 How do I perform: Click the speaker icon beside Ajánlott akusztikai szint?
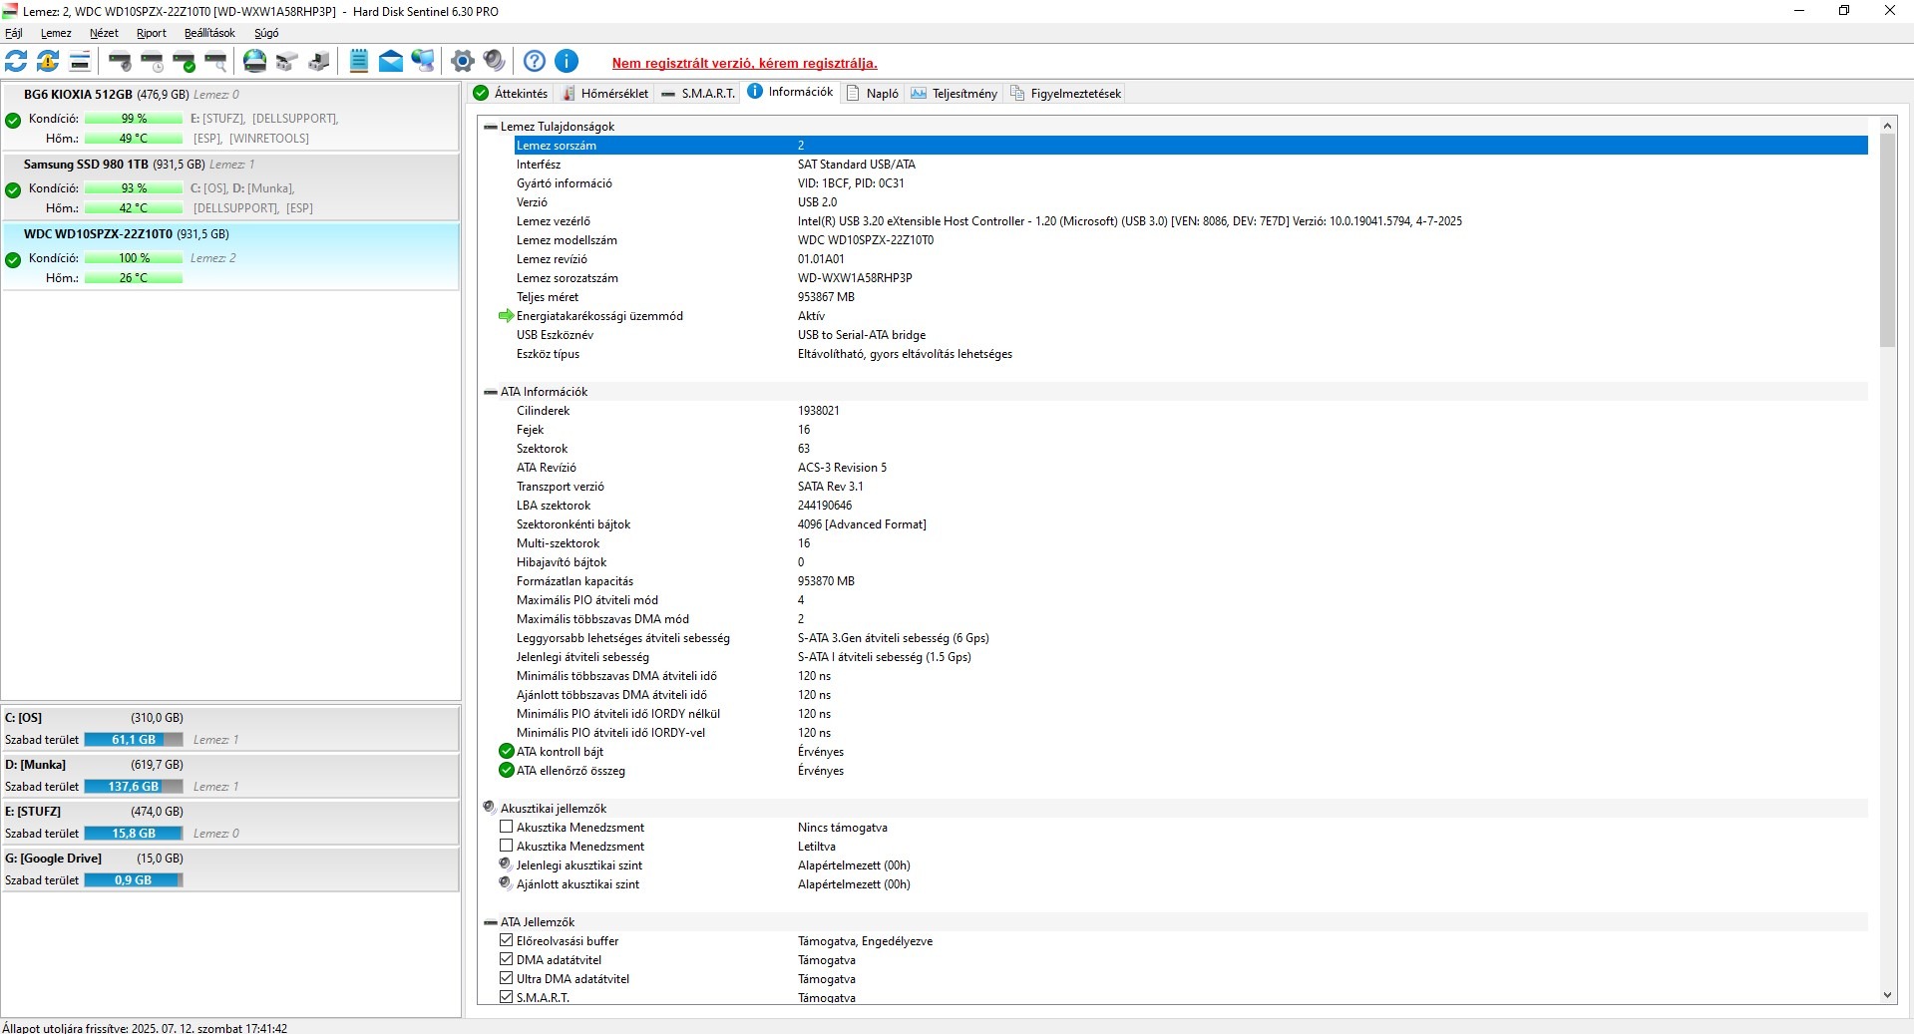click(x=506, y=884)
